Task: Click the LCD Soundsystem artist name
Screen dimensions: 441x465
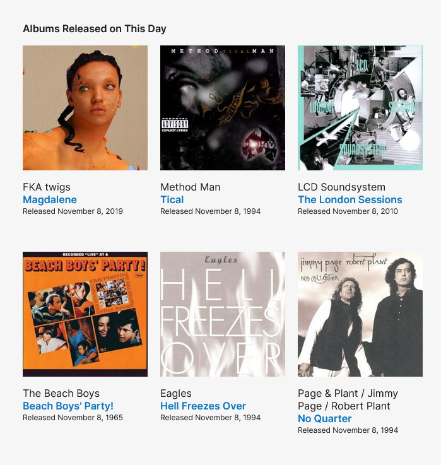Action: click(342, 187)
